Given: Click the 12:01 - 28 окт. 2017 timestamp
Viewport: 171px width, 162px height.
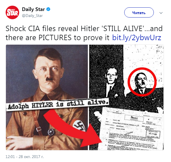Looking at the screenshot, I should [25, 157].
